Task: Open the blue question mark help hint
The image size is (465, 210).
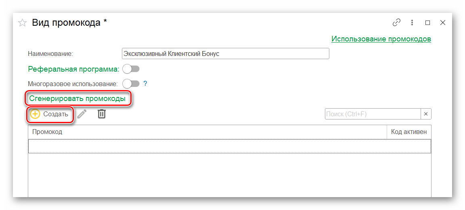Action: click(x=145, y=84)
